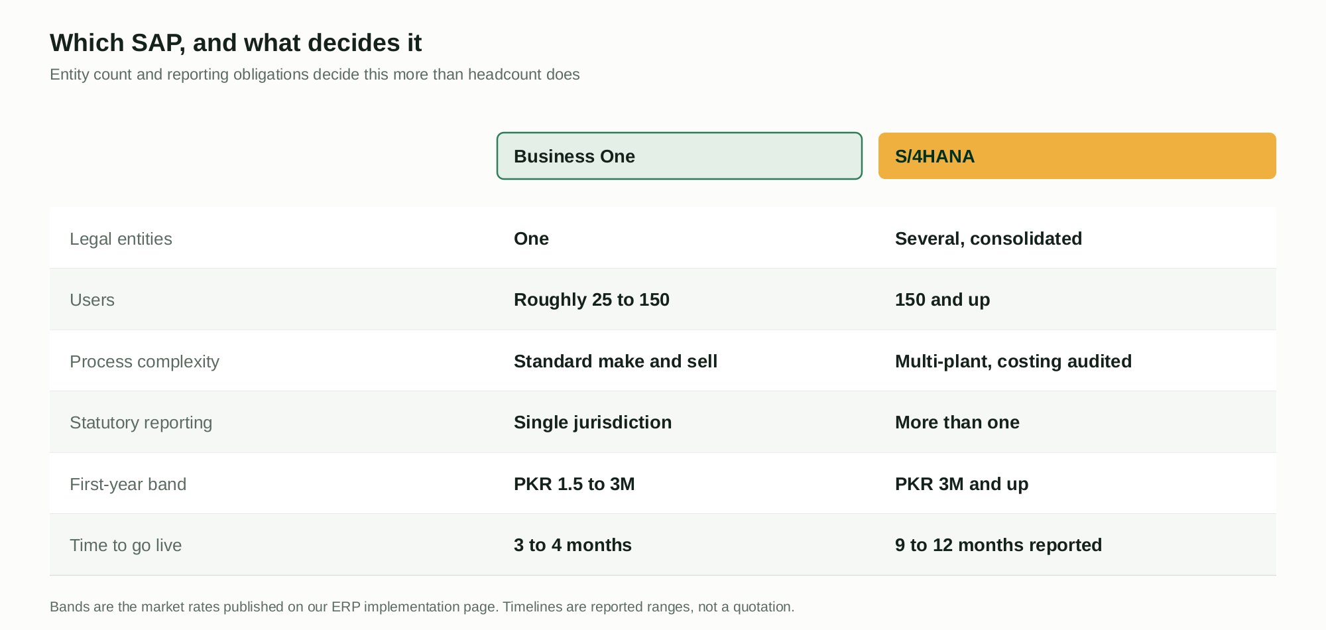This screenshot has height=630, width=1326.
Task: Click the 'More than one' cell
Action: click(957, 422)
